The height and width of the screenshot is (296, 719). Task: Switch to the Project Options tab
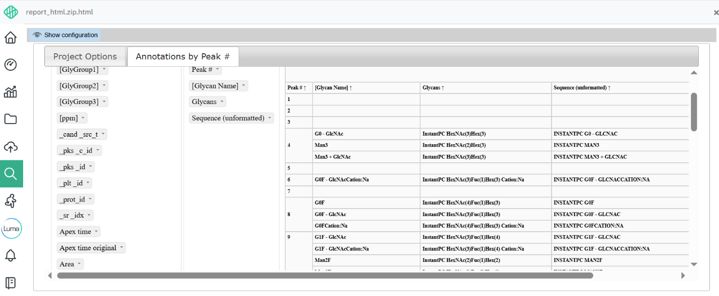(85, 56)
